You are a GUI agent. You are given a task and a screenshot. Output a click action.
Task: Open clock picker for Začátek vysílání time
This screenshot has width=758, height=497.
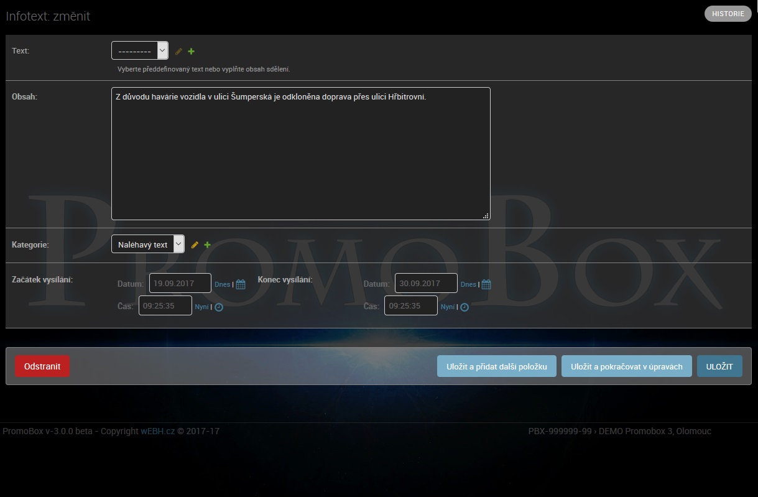click(x=219, y=307)
